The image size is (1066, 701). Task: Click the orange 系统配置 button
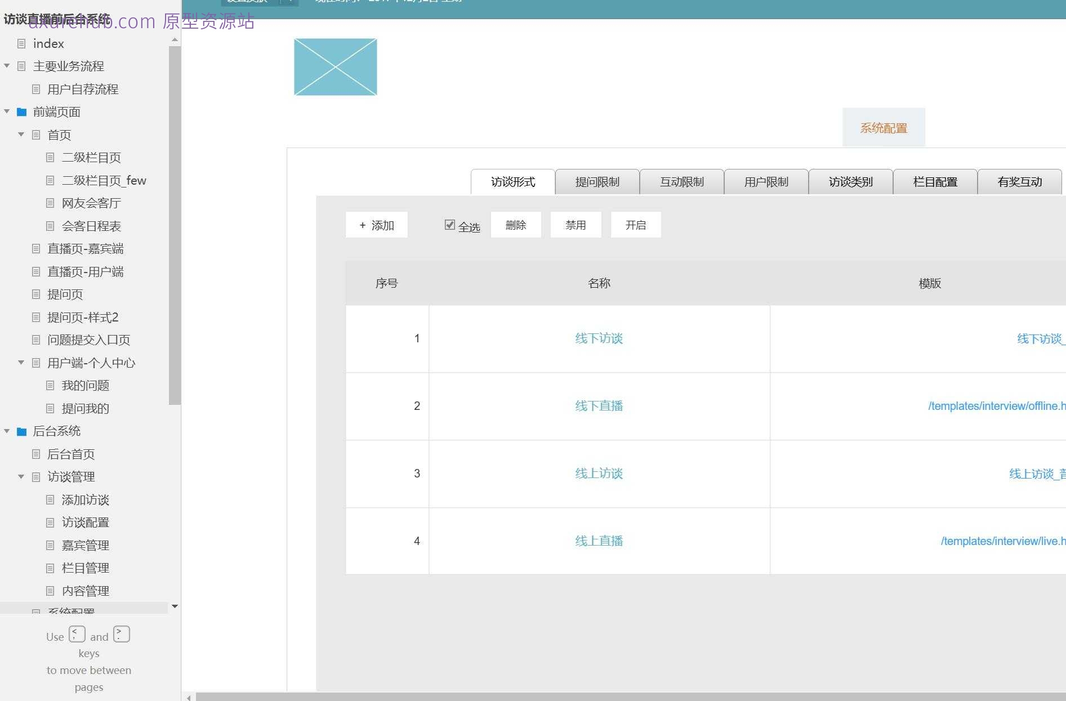pyautogui.click(x=883, y=127)
